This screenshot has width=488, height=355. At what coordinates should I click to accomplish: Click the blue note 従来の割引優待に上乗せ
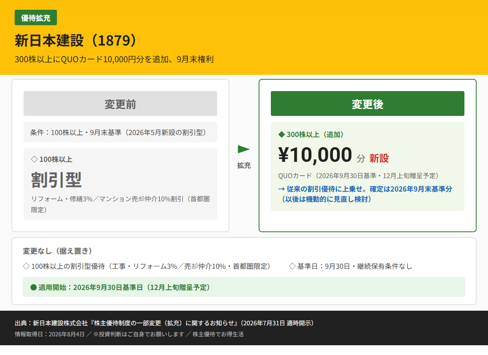[x=365, y=194]
